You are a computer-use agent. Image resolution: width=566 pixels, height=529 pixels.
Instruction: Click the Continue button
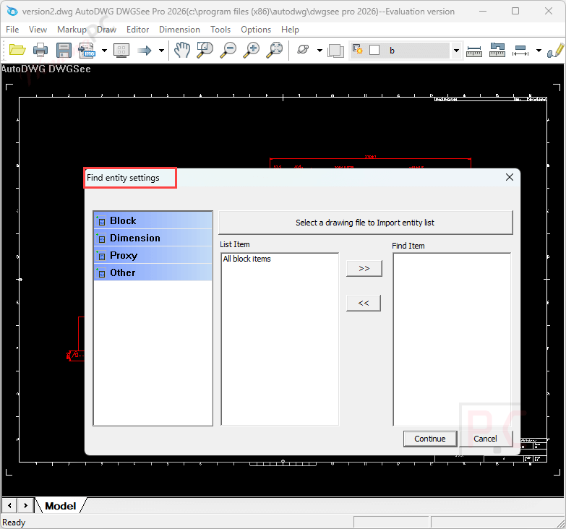[x=430, y=439]
